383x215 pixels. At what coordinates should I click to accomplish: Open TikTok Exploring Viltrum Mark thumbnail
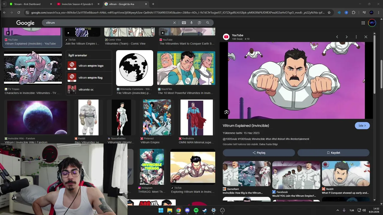(x=193, y=167)
